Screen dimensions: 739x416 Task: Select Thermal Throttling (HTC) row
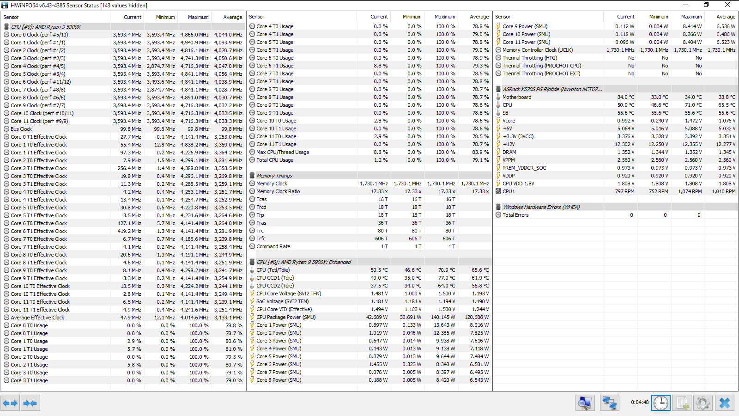(616, 58)
